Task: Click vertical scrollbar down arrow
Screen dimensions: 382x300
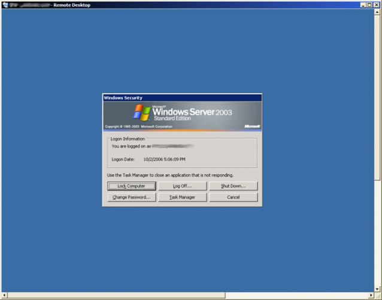Action: [x=377, y=289]
